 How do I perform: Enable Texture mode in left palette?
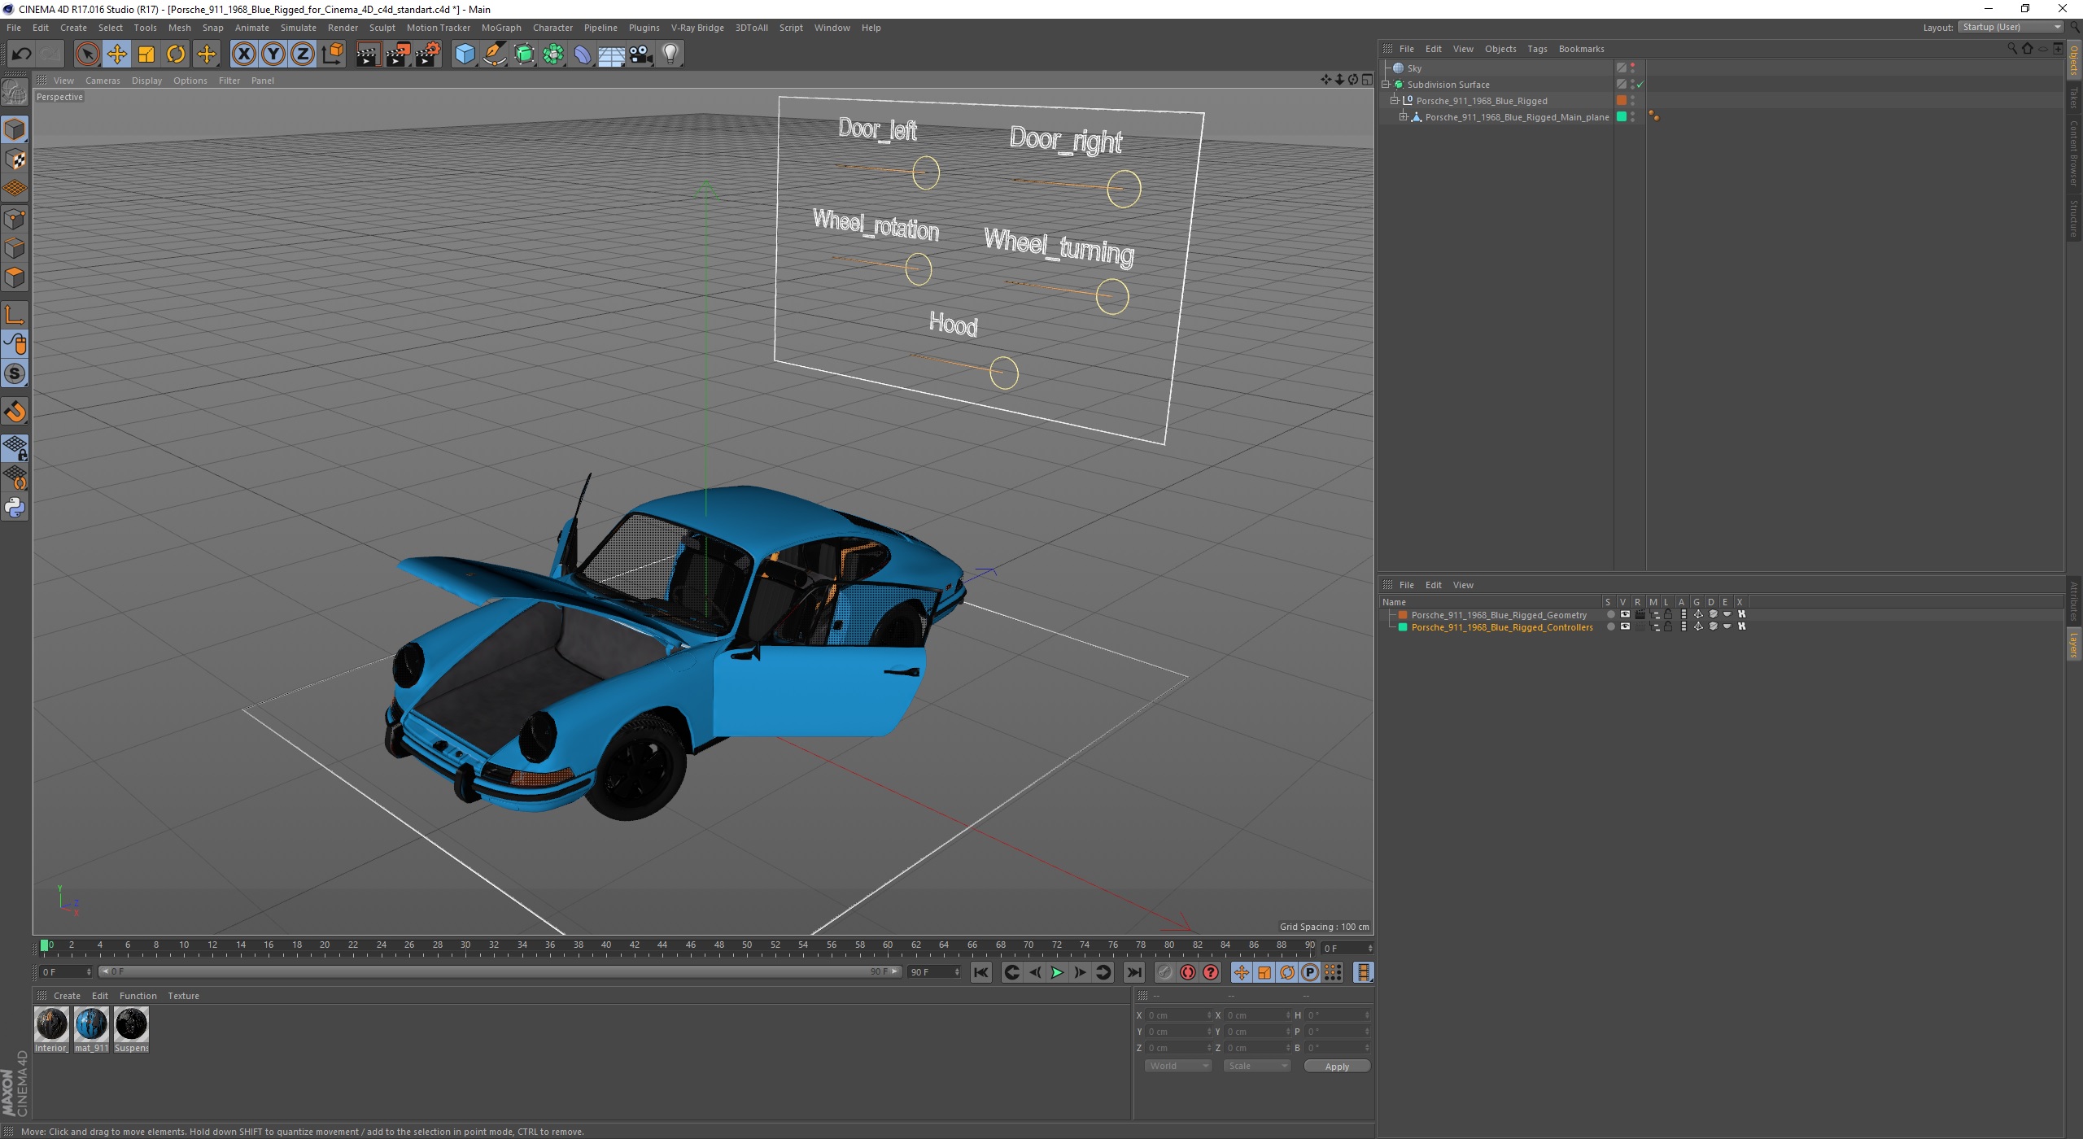pyautogui.click(x=15, y=159)
